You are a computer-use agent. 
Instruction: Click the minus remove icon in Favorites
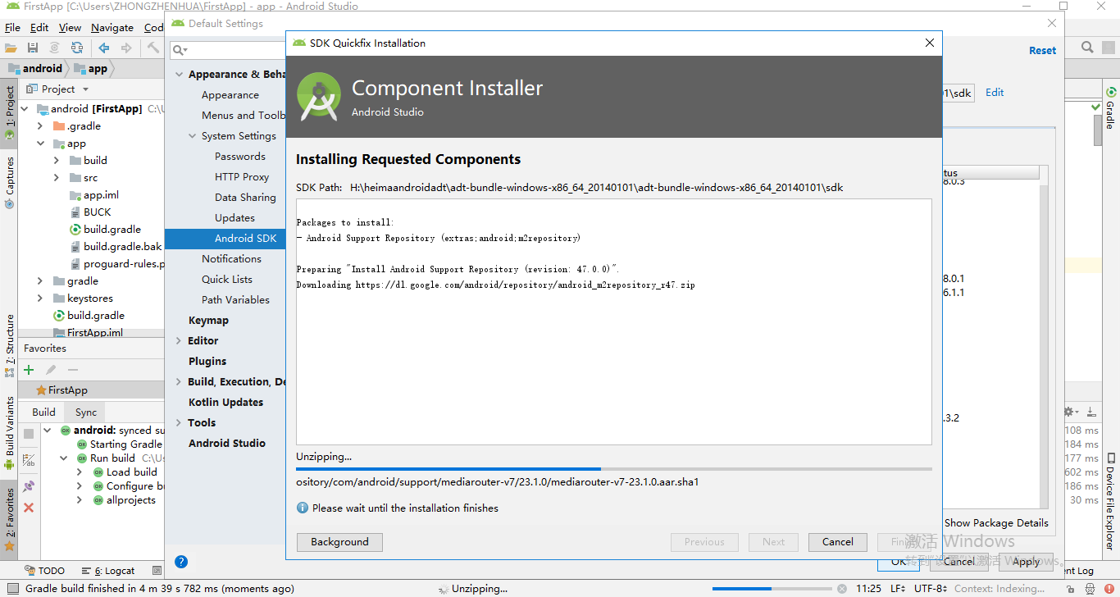[73, 370]
